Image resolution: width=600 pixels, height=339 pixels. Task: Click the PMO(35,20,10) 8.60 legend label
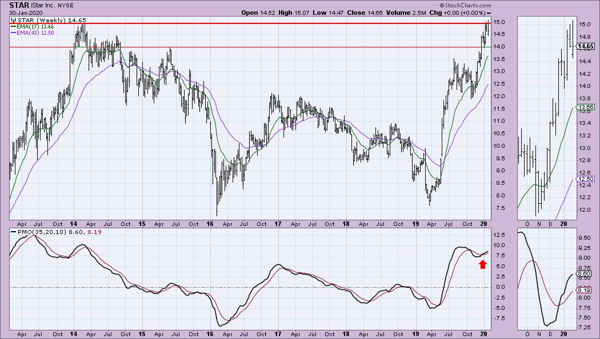50,232
